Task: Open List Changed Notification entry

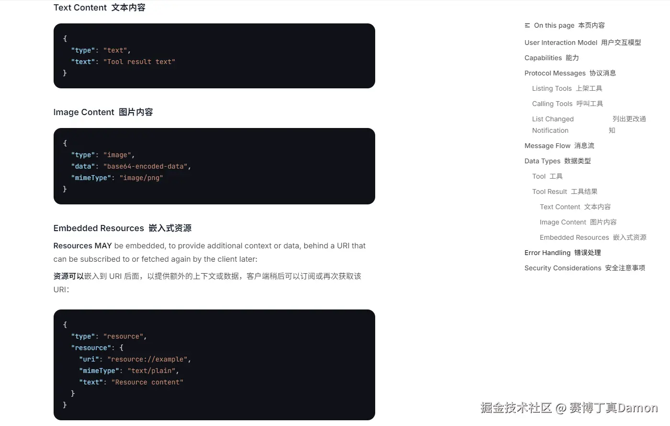Action: [x=589, y=125]
